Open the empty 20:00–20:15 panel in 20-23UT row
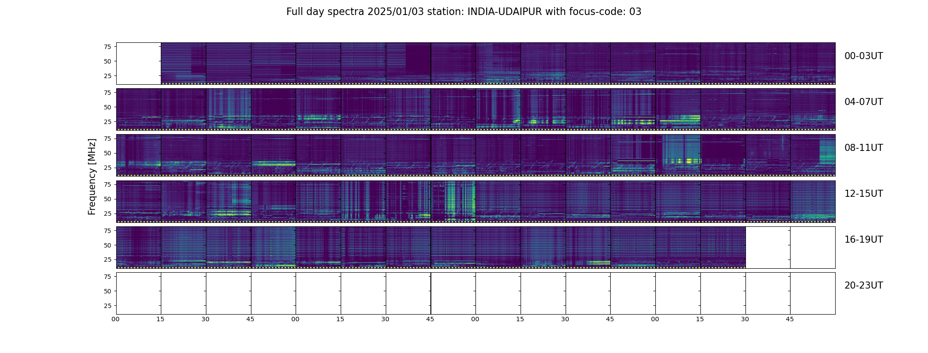 click(139, 293)
